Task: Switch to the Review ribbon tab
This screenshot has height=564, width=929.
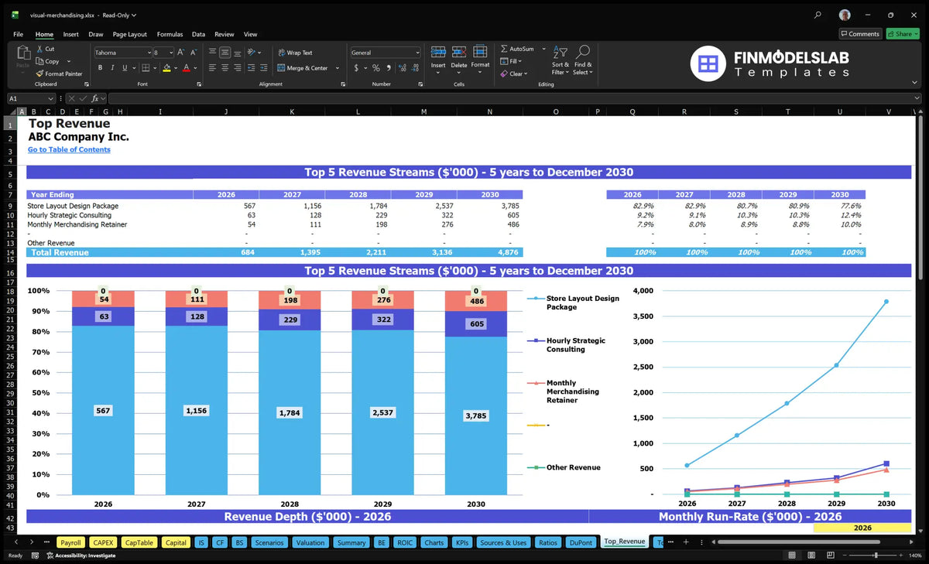Action: tap(225, 34)
